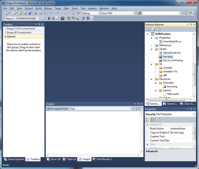Click the Open File folder icon
199x169 pixels.
tap(20, 13)
